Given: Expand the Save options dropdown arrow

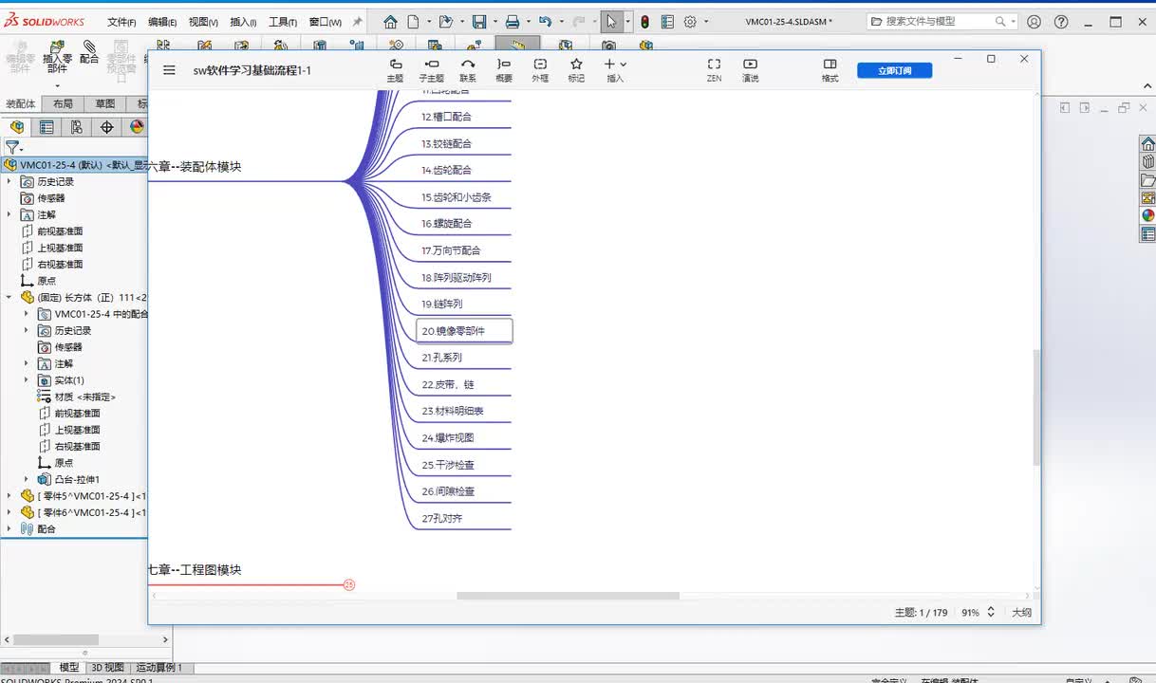Looking at the screenshot, I should [x=494, y=22].
